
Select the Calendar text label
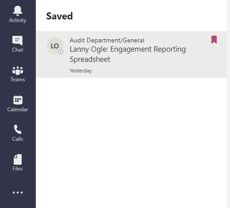(x=18, y=110)
